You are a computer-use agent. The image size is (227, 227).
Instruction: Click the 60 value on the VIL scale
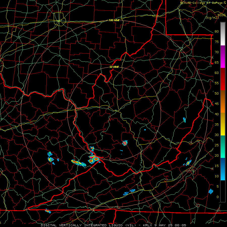click(217, 73)
